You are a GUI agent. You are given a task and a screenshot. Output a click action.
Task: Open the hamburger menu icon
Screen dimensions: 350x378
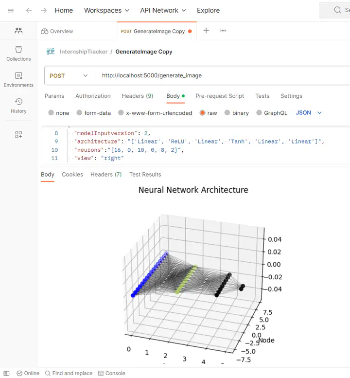(11, 10)
